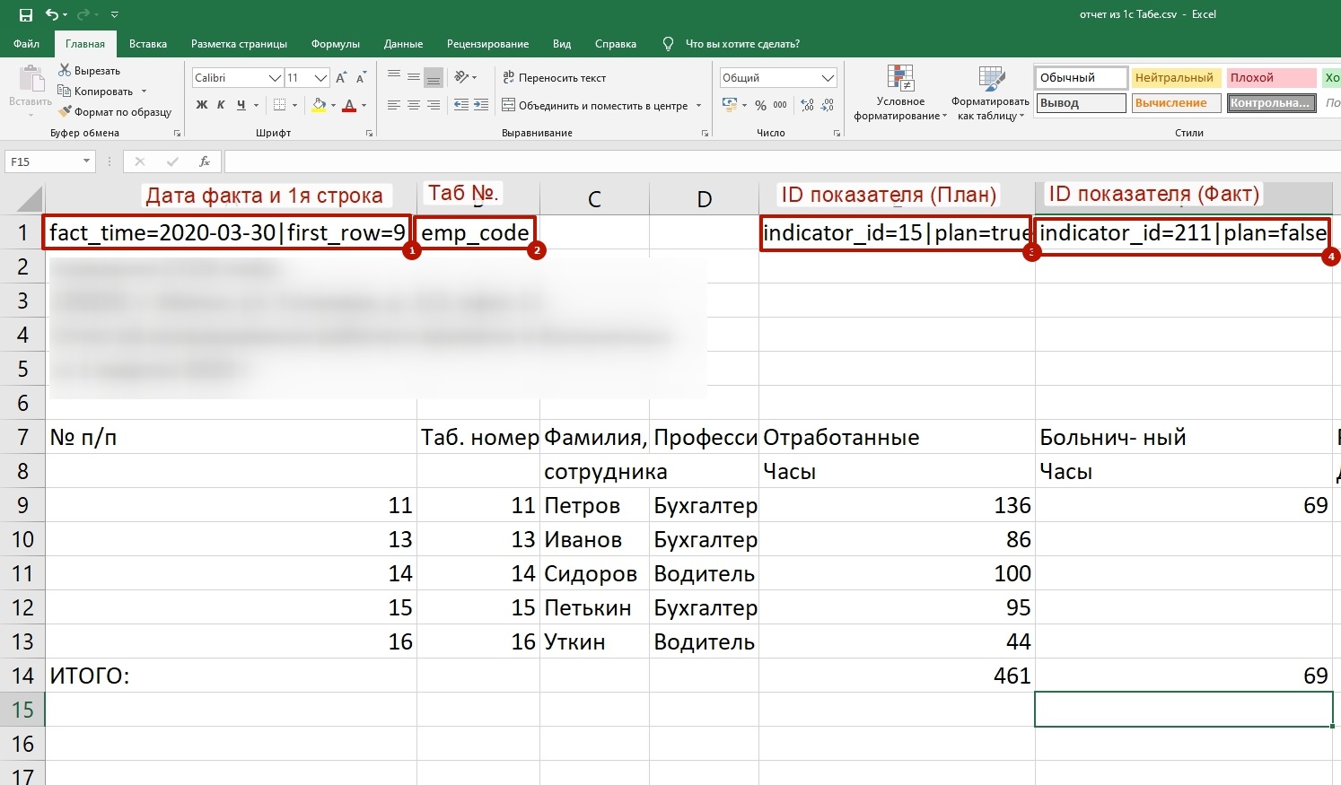The width and height of the screenshot is (1341, 785).
Task: Click the Increase Font Size icon
Action: pyautogui.click(x=341, y=78)
